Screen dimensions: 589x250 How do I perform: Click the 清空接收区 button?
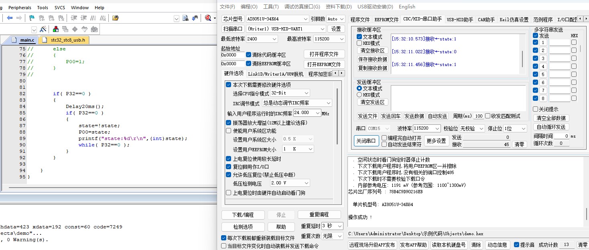point(372,50)
